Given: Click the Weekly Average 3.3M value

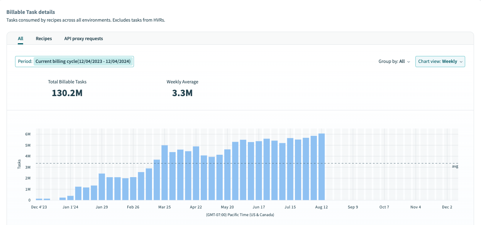Looking at the screenshot, I should (182, 93).
